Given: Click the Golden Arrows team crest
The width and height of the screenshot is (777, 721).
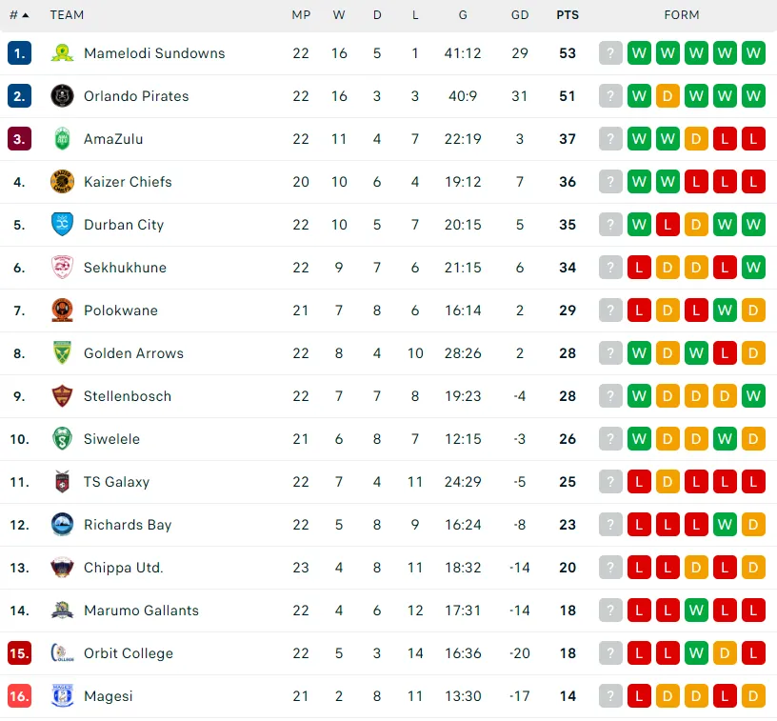Looking at the screenshot, I should click(62, 353).
